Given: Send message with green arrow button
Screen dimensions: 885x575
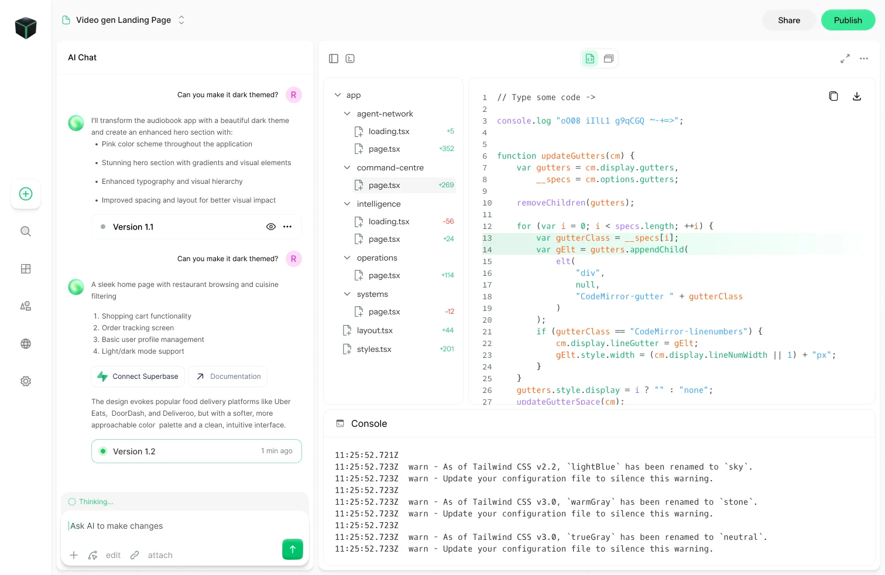Looking at the screenshot, I should tap(293, 549).
